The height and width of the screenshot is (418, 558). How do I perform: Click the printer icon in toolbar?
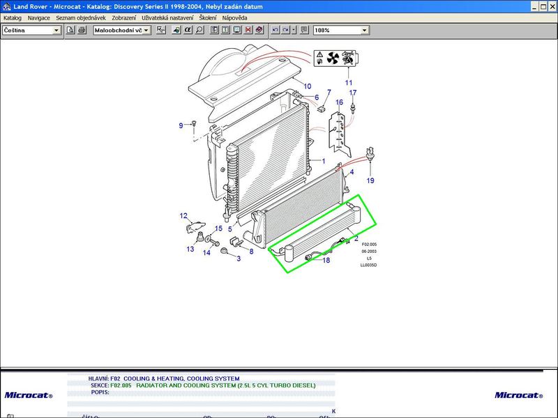[82, 31]
